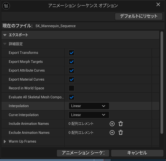Click the キャンセル button
The width and height of the screenshot is (166, 161).
point(137,153)
